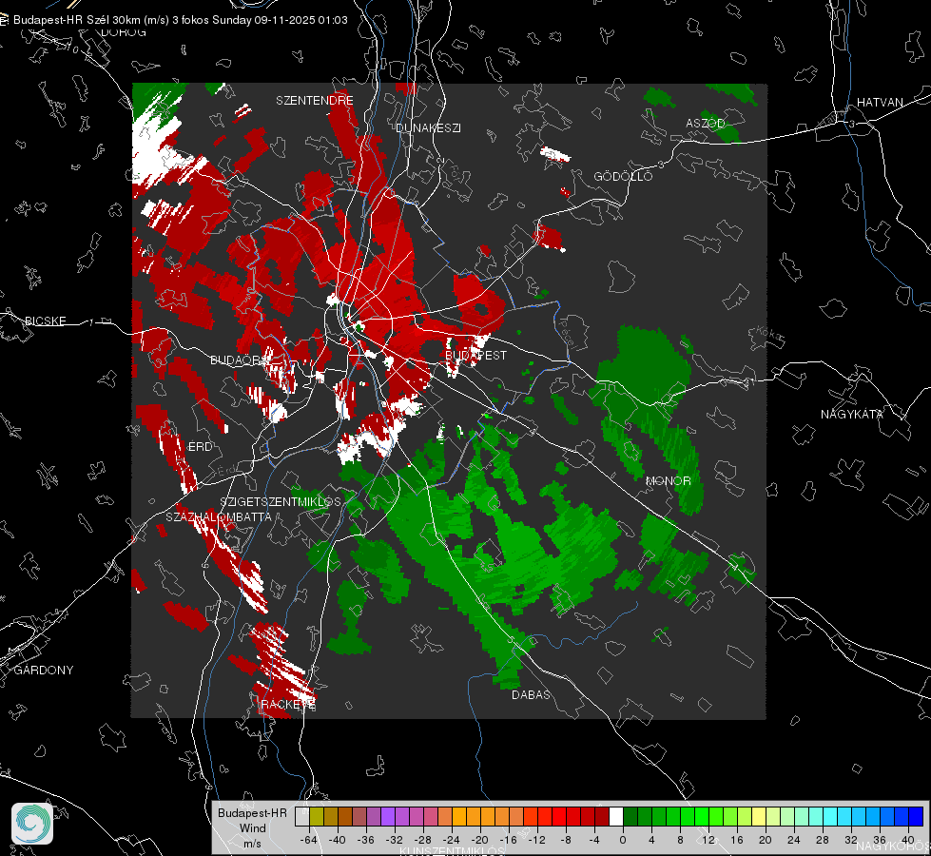Click the HATVAN city label
The width and height of the screenshot is (931, 856).
880,103
